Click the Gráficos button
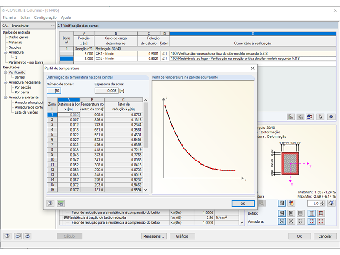Viewport: 340px width, 255px height. point(182,236)
